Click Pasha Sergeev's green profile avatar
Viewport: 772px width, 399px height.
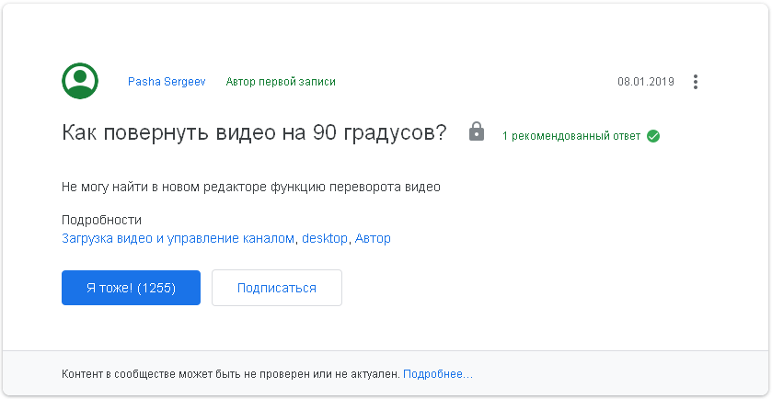click(x=80, y=82)
